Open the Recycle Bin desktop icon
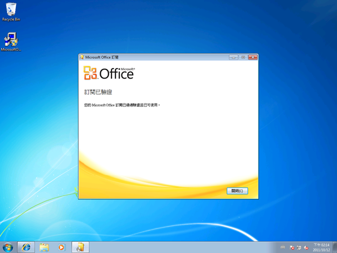337x253 pixels. [11, 12]
